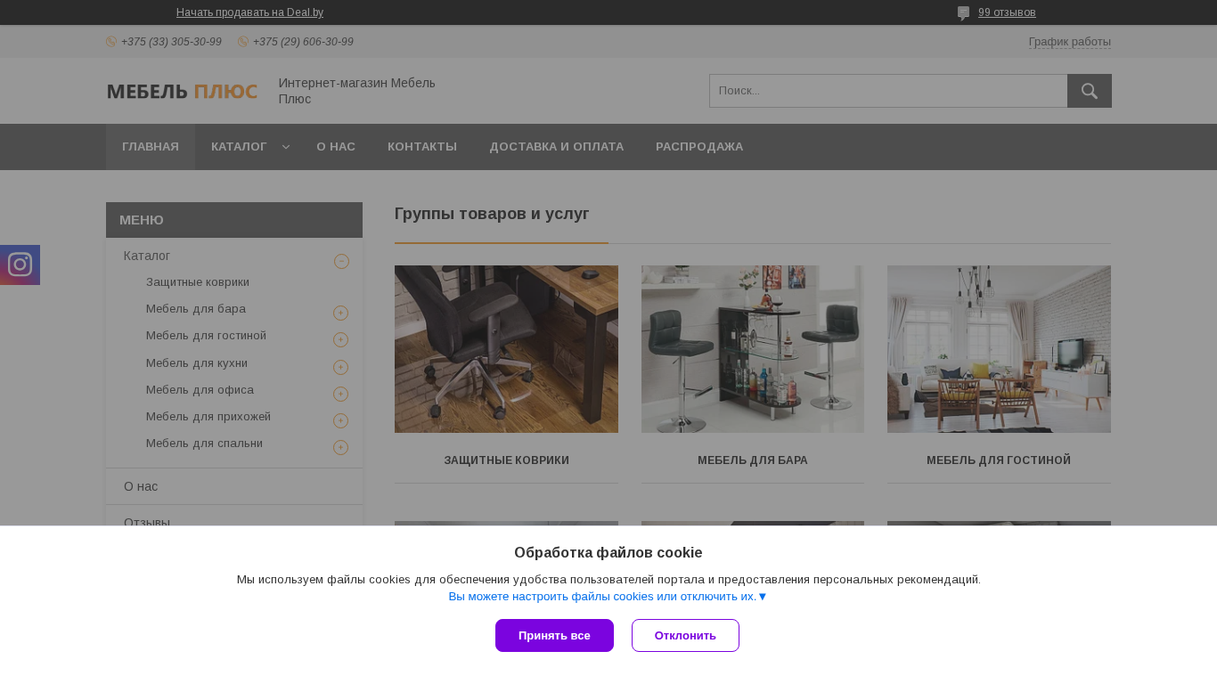1217x684 pixels.
Task: Open the О нас navigation item
Action: pyautogui.click(x=336, y=147)
